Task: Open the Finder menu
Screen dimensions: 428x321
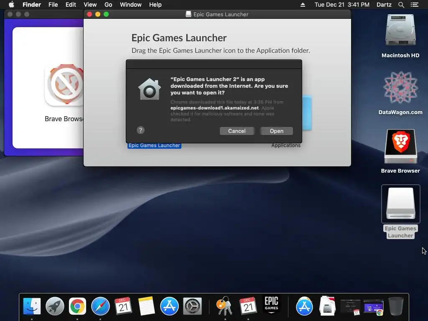Action: coord(32,5)
